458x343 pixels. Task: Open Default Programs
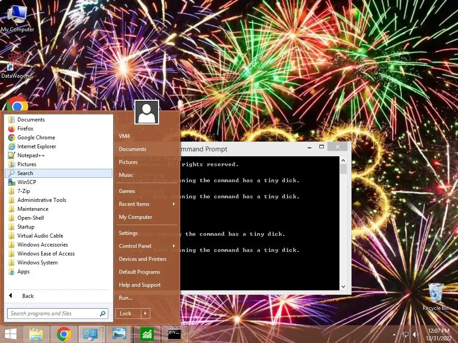click(147, 272)
